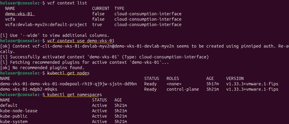Click the vcfa context name entry

10,19
